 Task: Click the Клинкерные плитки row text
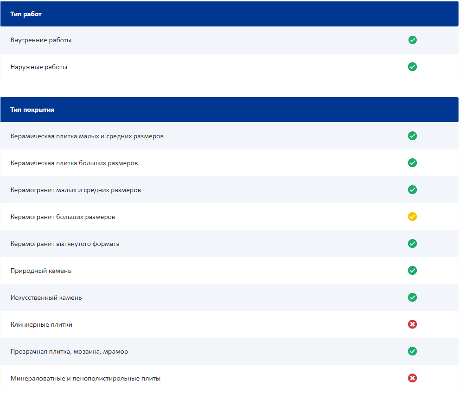pos(41,325)
